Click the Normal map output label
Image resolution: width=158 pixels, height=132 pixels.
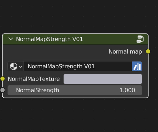tap(125, 51)
